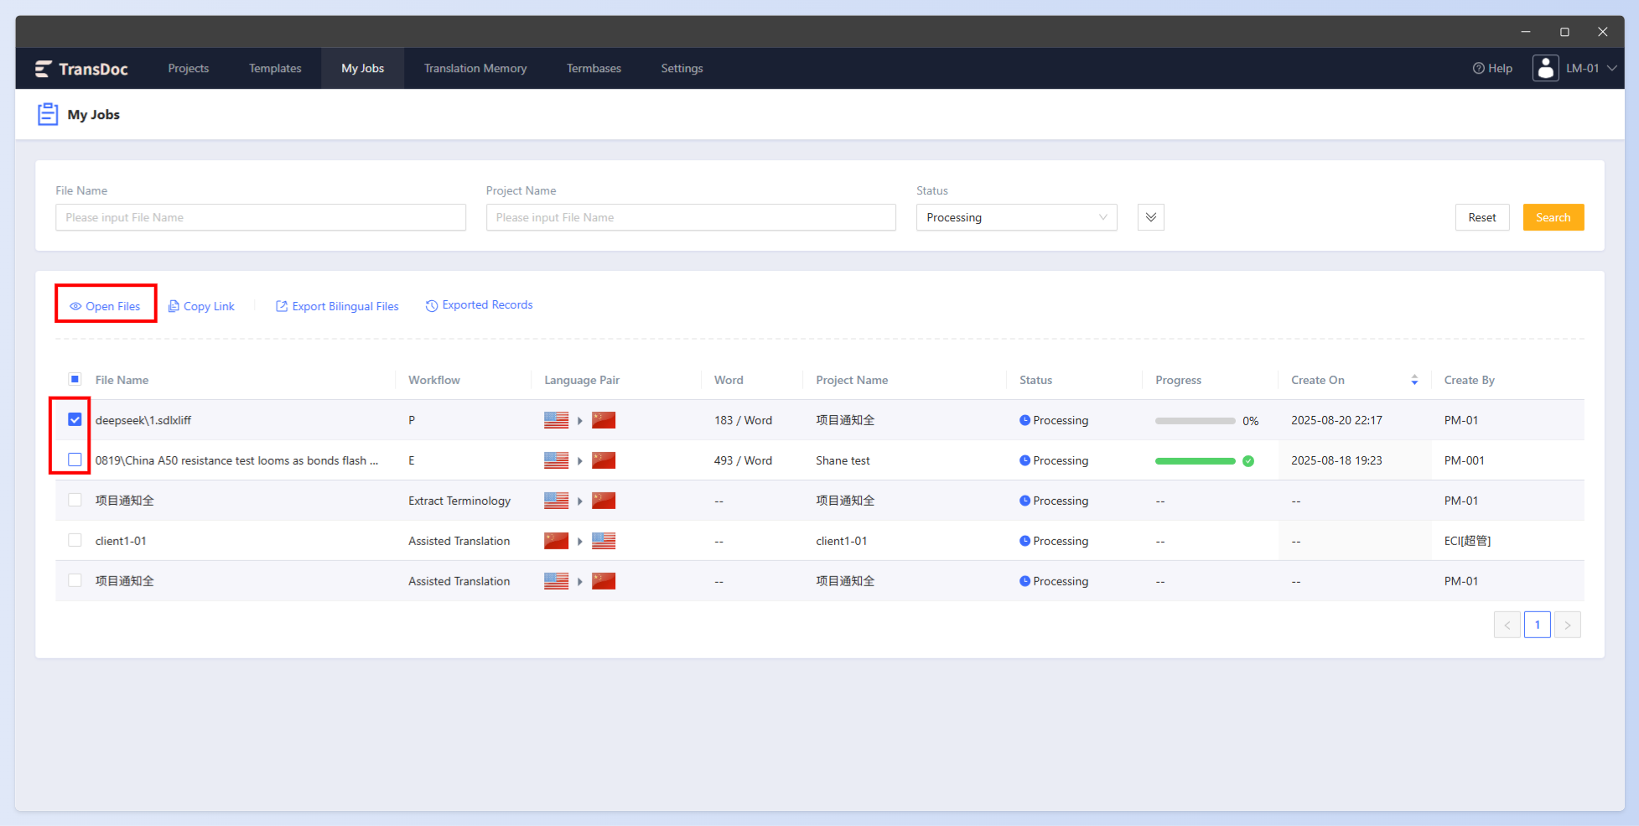This screenshot has width=1639, height=826.
Task: Click the My Jobs clipboard icon
Action: tap(48, 114)
